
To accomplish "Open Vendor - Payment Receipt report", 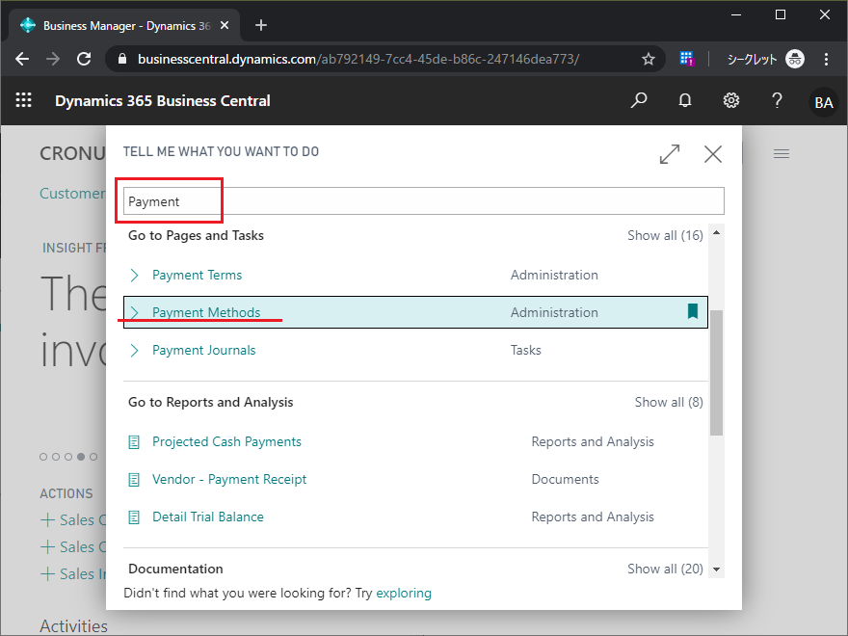I will (229, 479).
